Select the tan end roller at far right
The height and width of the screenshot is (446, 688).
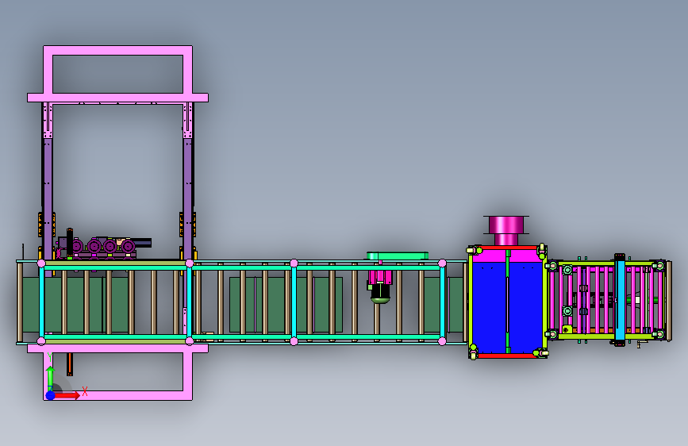tap(669, 301)
